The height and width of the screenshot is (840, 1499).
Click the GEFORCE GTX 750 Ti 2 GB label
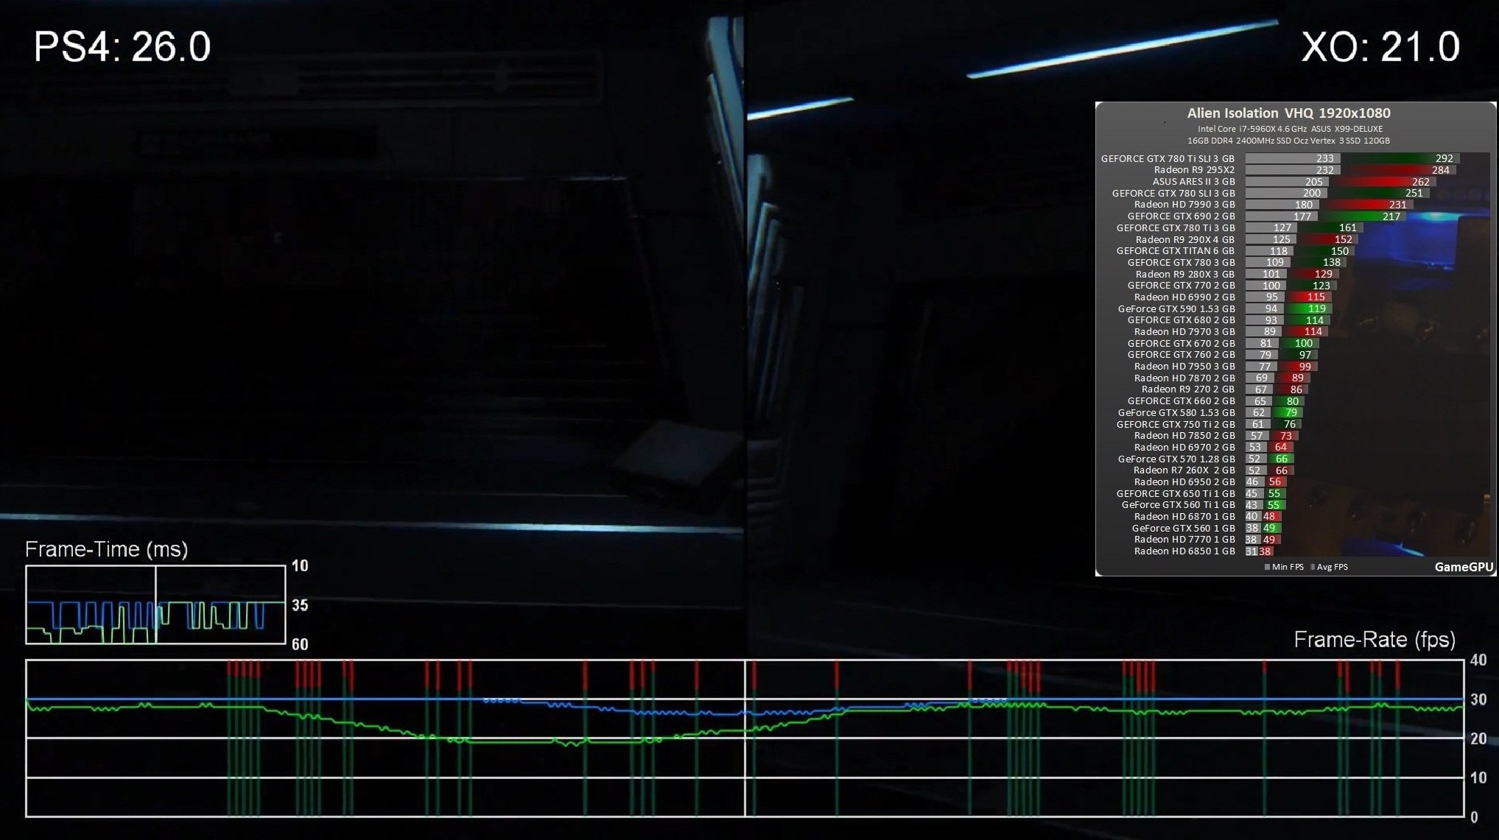pyautogui.click(x=1176, y=425)
